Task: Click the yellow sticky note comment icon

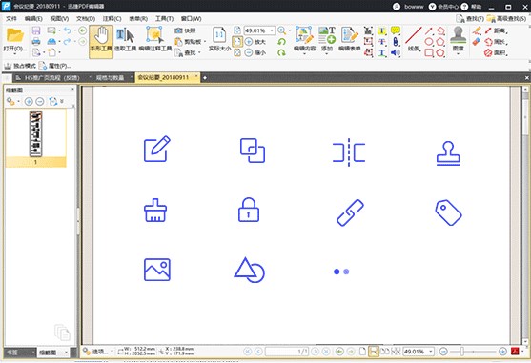Action: click(x=396, y=30)
